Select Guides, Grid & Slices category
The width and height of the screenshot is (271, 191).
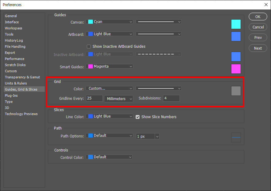click(24, 89)
